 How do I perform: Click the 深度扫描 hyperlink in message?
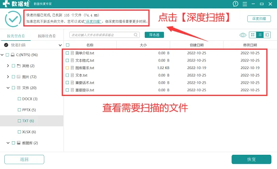pyautogui.click(x=93, y=21)
